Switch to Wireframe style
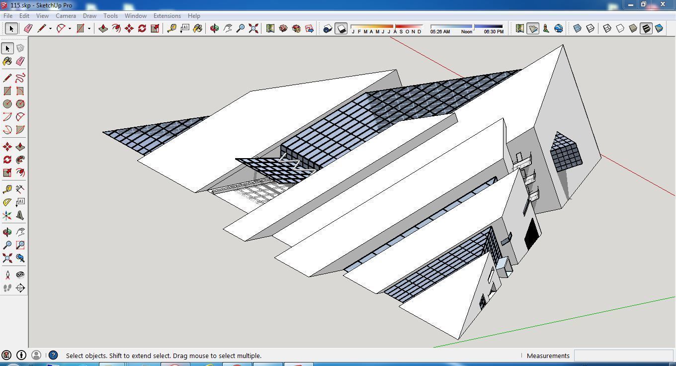Screen dimensions: 676x366 pos(607,28)
